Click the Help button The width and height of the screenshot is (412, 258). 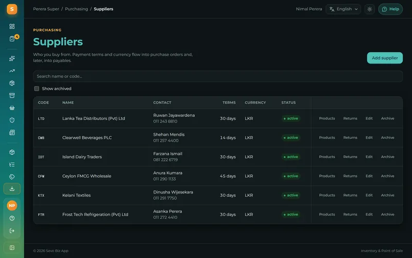(390, 9)
